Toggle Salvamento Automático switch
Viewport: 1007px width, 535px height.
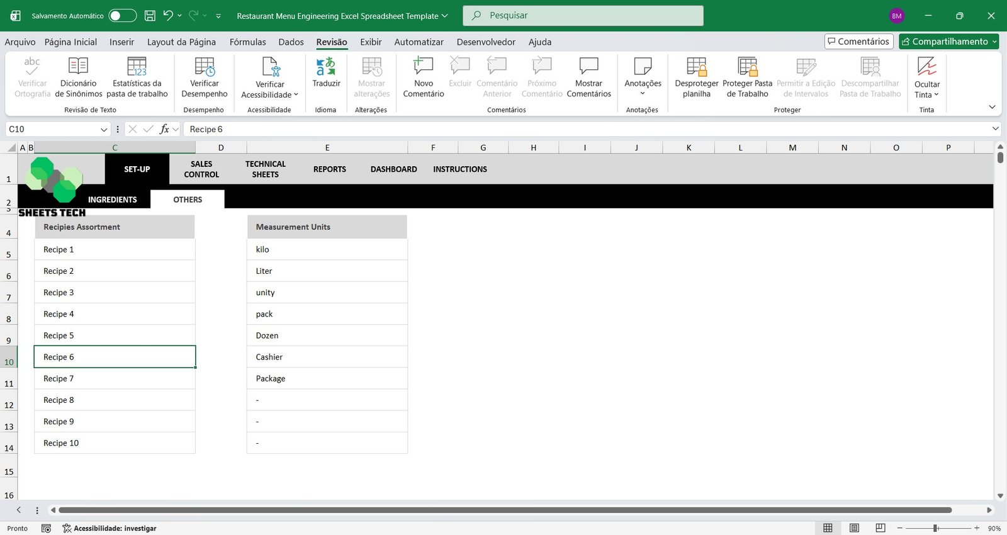[122, 16]
